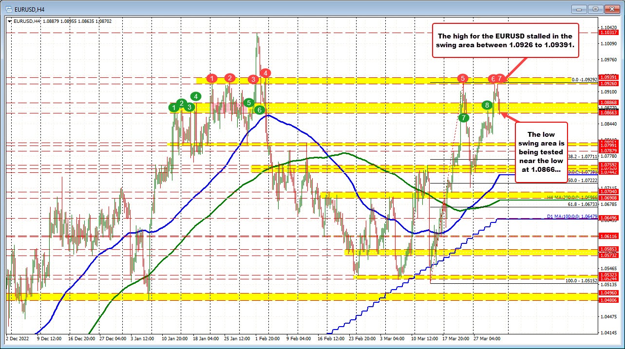The height and width of the screenshot is (349, 625).
Task: Select the green circle marker numbered 8
Action: (487, 105)
